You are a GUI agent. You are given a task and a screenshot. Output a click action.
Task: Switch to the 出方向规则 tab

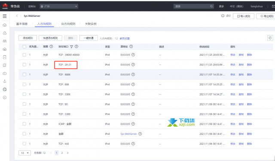click(x=68, y=24)
